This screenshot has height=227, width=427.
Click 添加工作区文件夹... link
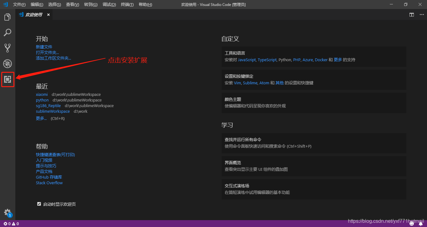[x=53, y=58]
